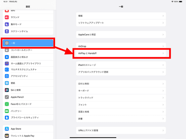Tap the Siriと検索 label
Viewport: 186px width, 139px height.
click(x=16, y=90)
